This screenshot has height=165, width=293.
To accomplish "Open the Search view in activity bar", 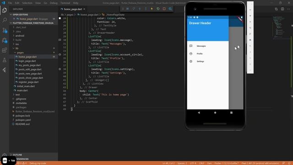I will click(x=5, y=20).
